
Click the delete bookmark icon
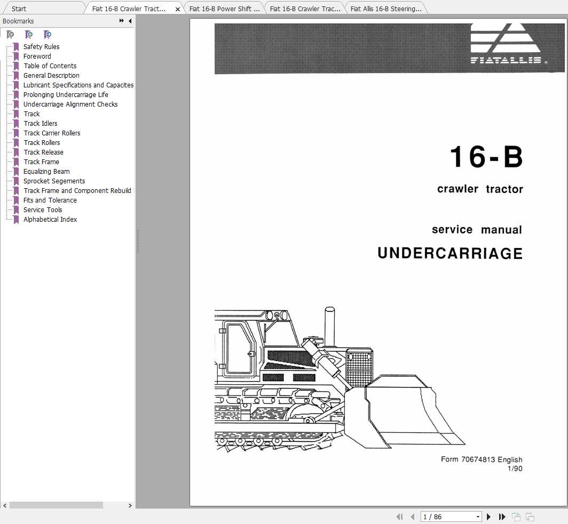(11, 35)
